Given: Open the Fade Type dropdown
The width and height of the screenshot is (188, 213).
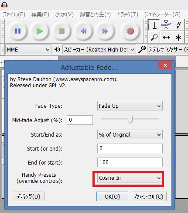Looking at the screenshot, I should tap(130, 106).
